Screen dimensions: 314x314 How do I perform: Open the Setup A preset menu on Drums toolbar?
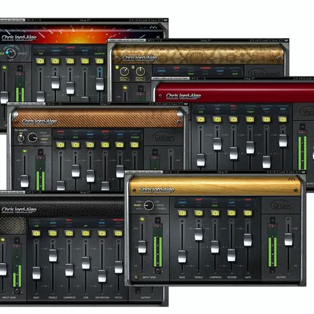[x=222, y=172]
